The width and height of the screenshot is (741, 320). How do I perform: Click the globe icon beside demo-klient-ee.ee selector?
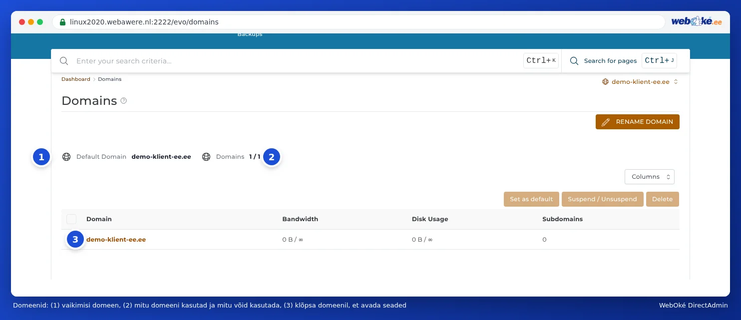(x=606, y=82)
